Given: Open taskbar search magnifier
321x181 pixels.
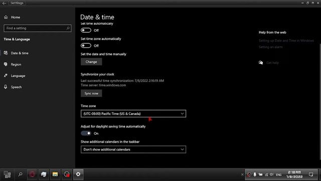Looking at the screenshot, I should tap(20, 174).
